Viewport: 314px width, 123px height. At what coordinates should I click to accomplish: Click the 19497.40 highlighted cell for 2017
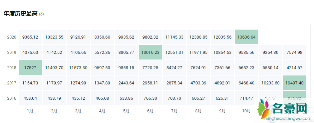295,83
